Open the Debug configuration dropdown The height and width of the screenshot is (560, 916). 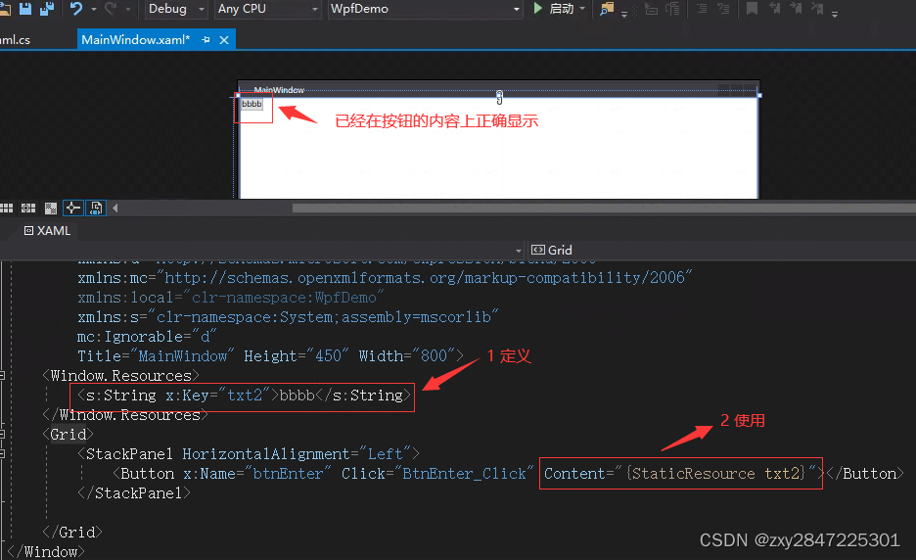point(174,9)
